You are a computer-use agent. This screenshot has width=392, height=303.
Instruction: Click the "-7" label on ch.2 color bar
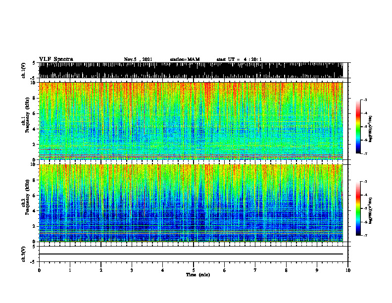tap(365, 236)
